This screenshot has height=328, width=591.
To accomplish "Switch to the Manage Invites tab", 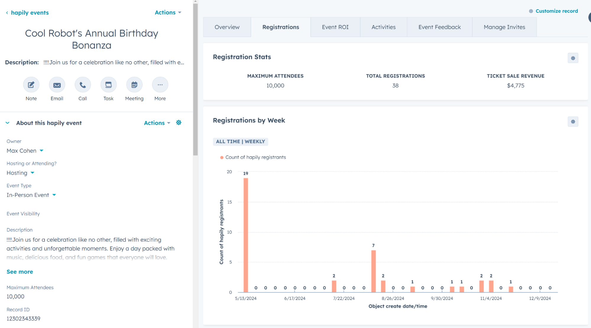I will point(504,27).
